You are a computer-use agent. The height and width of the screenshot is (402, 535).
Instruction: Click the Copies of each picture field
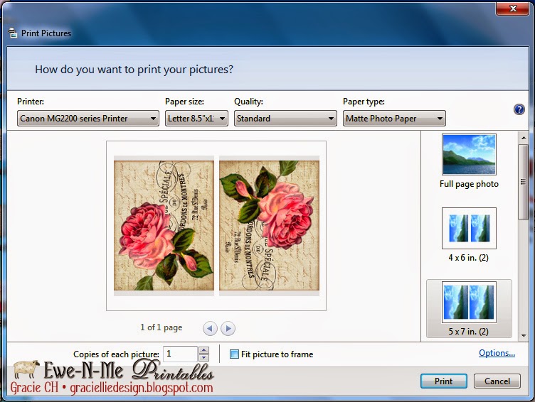pyautogui.click(x=180, y=354)
